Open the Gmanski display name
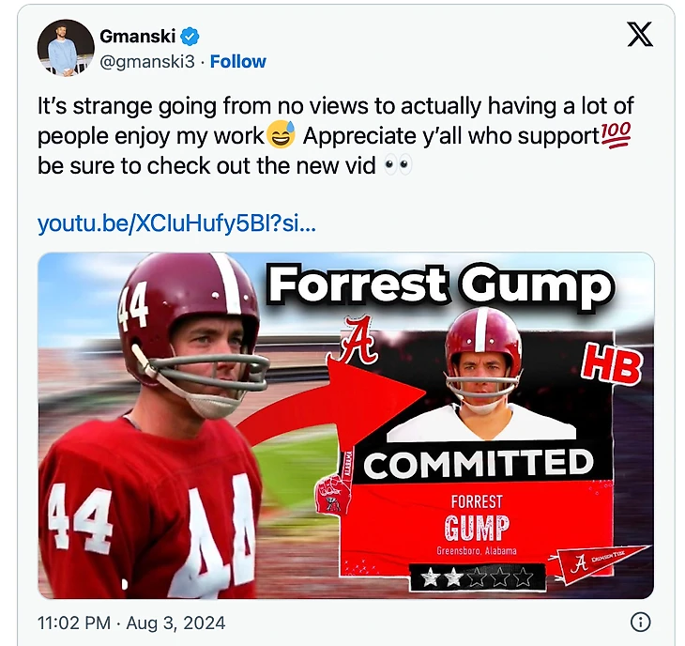685x646 pixels. click(x=137, y=37)
